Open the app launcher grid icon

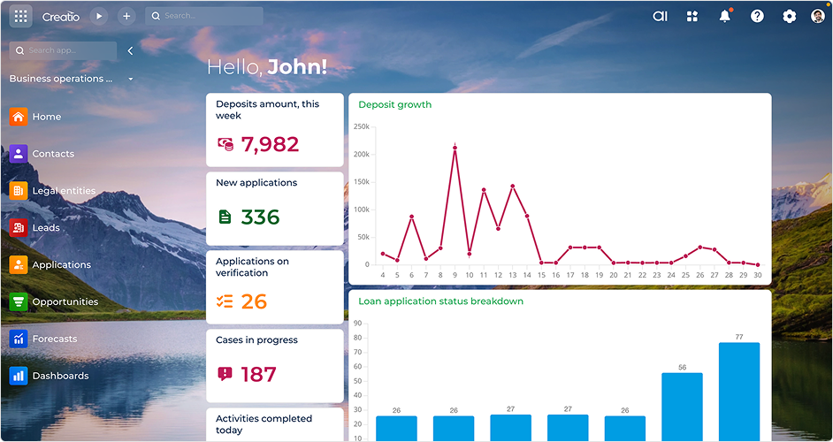pos(21,16)
